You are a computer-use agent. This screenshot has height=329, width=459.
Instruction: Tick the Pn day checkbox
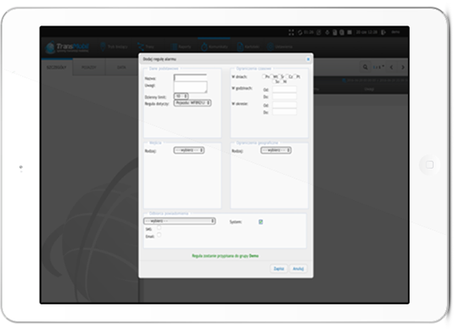(x=264, y=76)
